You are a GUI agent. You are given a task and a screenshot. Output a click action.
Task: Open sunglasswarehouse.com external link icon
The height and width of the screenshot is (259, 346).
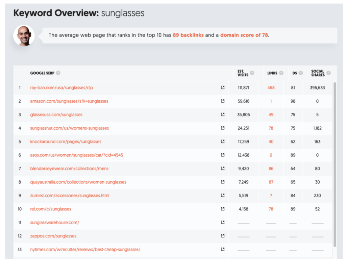[x=223, y=223]
